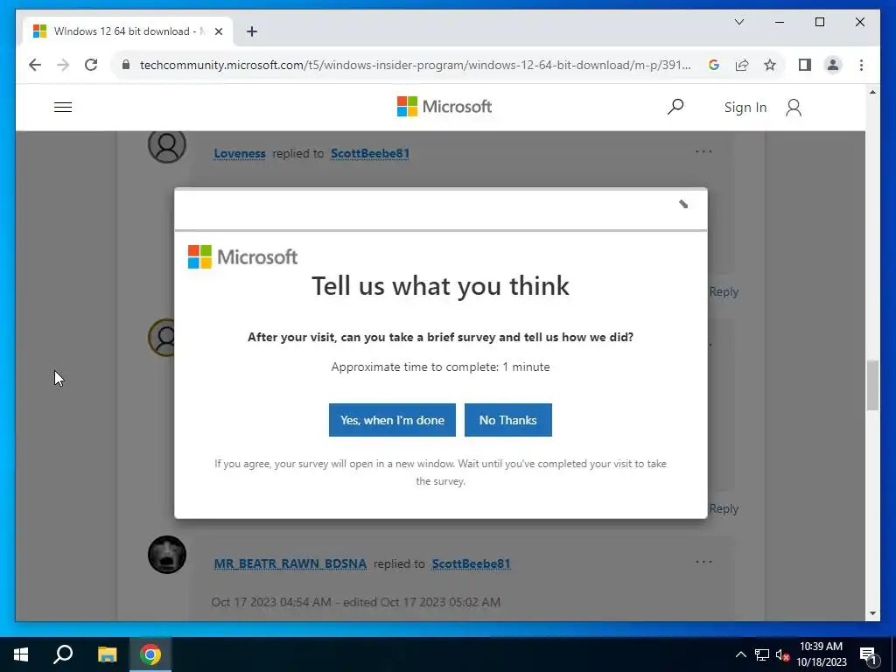The height and width of the screenshot is (672, 896).
Task: Click Chrome icon in taskbar
Action: [x=150, y=654]
